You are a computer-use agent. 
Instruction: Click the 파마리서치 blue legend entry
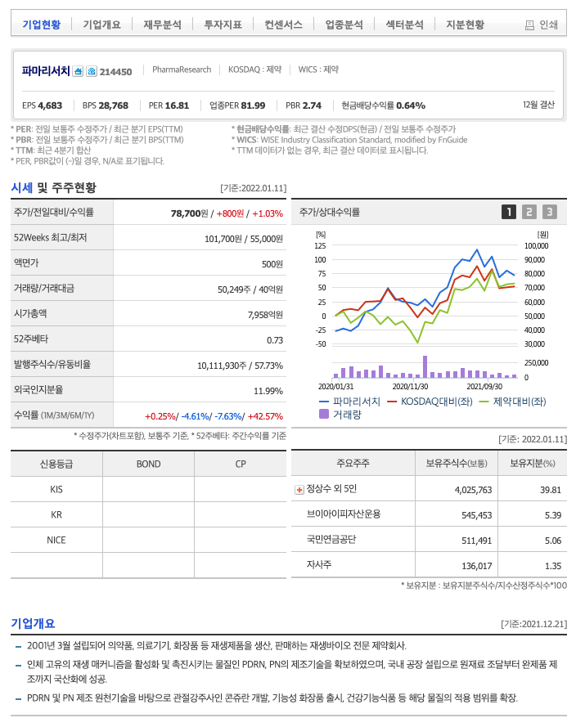[x=349, y=402]
